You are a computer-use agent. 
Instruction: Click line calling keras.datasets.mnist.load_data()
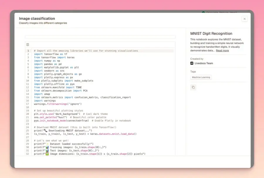[x=85, y=134]
